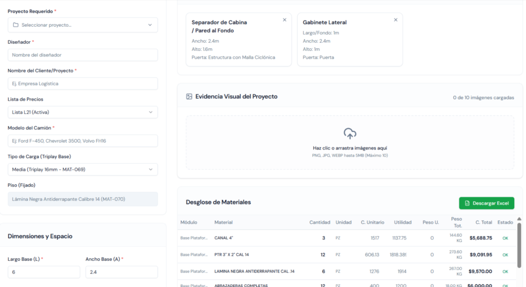The width and height of the screenshot is (526, 287).
Task: Click the scrollbar up arrow
Action: click(519, 219)
